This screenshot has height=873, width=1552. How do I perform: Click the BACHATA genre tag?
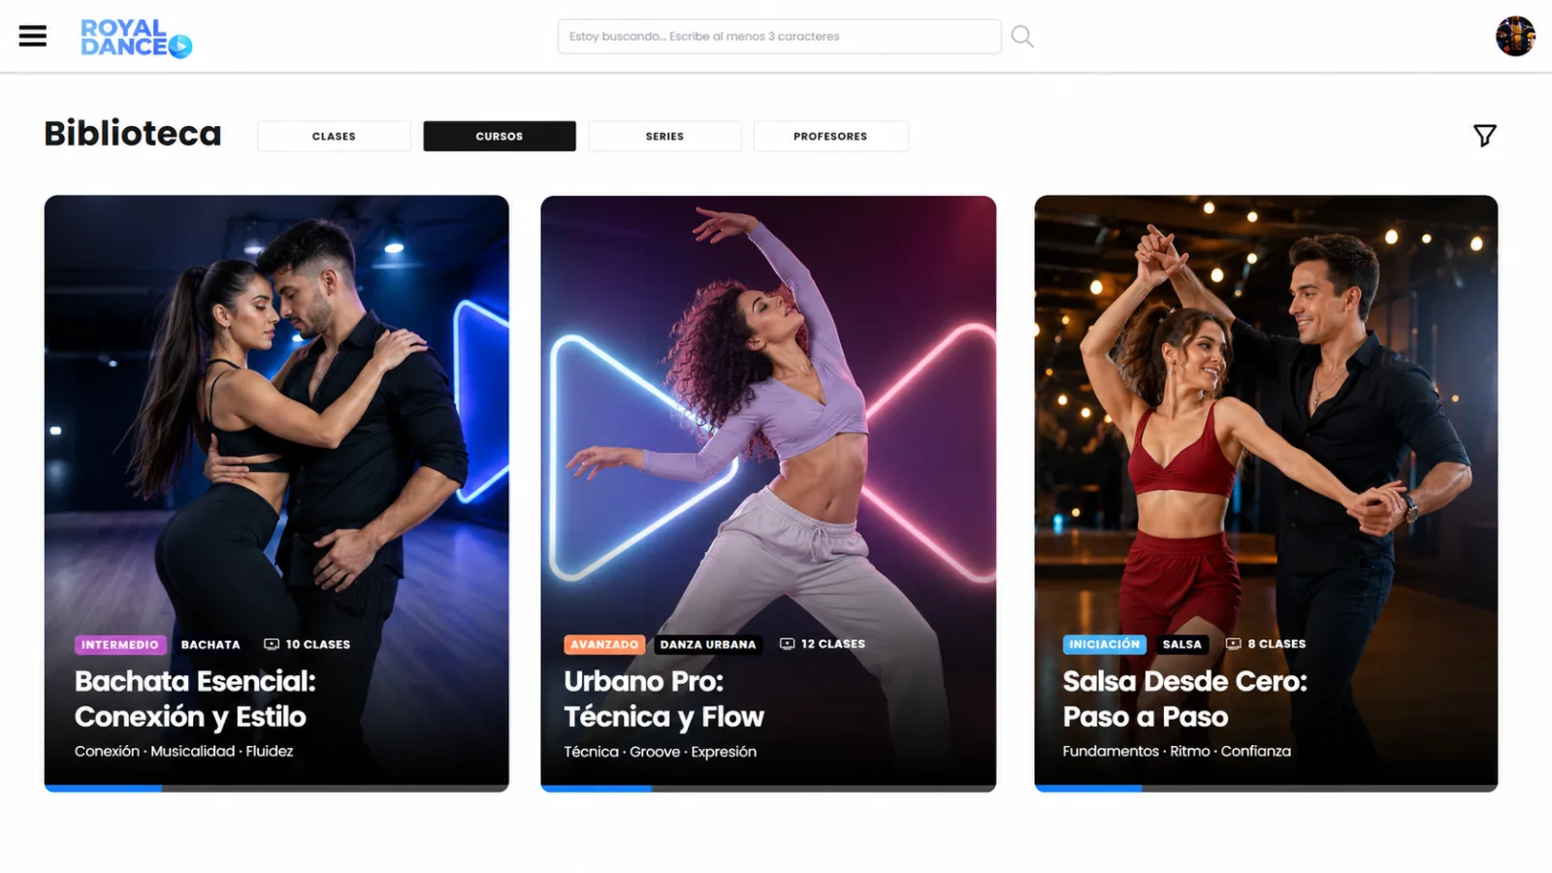click(210, 645)
